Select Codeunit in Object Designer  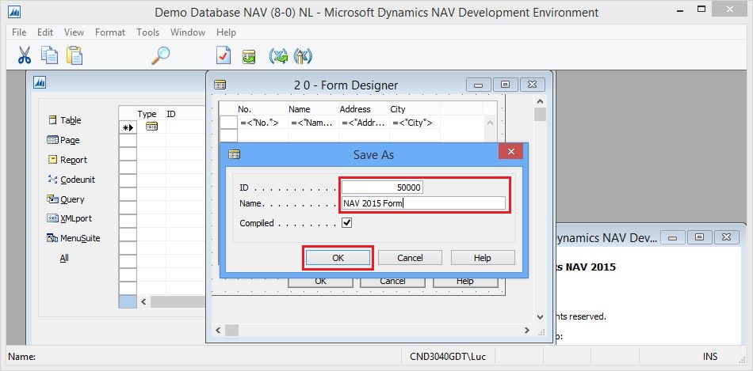pos(71,180)
